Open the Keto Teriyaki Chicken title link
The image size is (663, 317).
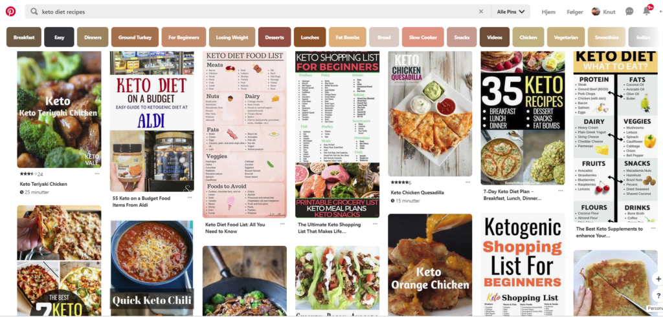point(43,184)
